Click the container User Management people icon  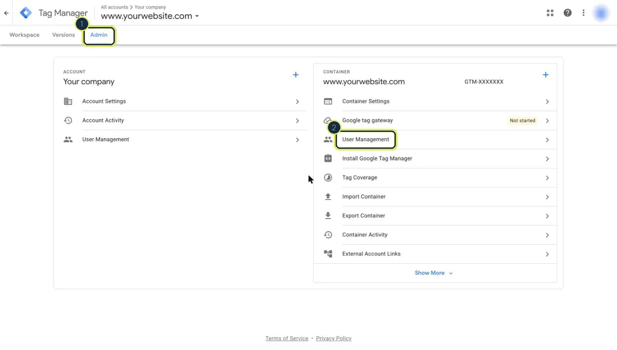pos(328,139)
